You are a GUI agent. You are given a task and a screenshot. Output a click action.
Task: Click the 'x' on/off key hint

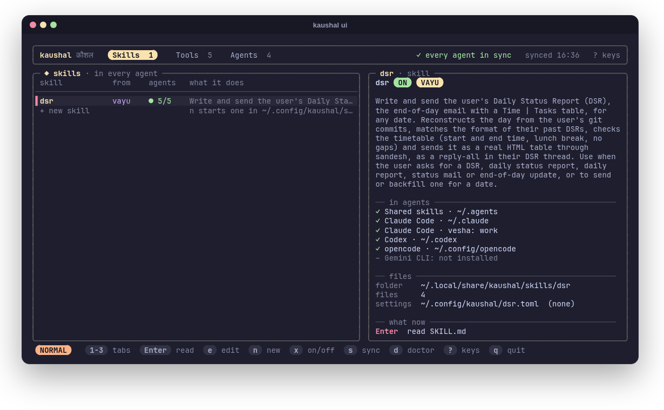click(x=296, y=350)
